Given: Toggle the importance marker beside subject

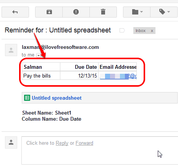Looking at the screenshot, I should [122, 31].
